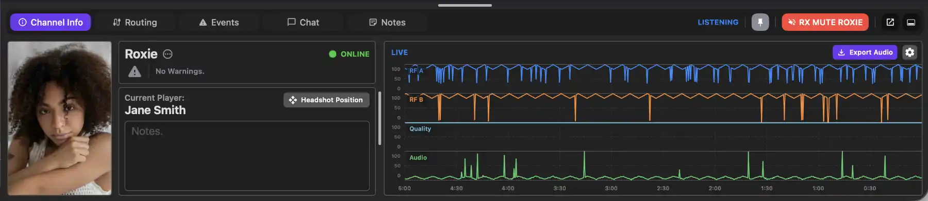The width and height of the screenshot is (928, 201).
Task: Switch to the Routing tab
Action: (x=135, y=22)
